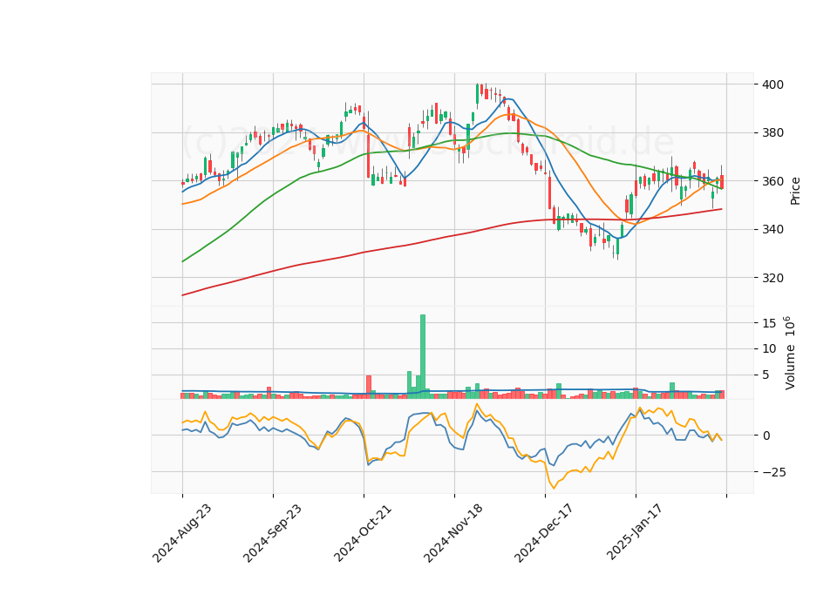
Task: Click the 320 price axis value
Action: coord(773,278)
